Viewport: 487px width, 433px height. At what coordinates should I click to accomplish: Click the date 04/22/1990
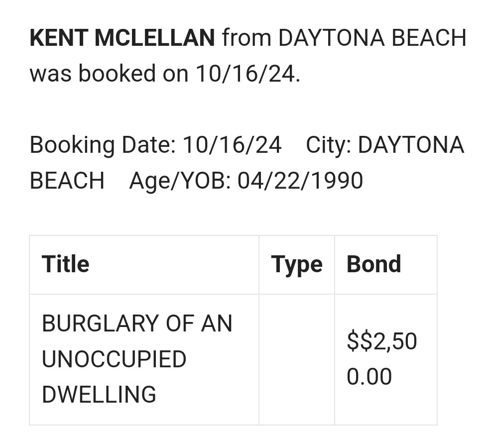click(x=300, y=181)
